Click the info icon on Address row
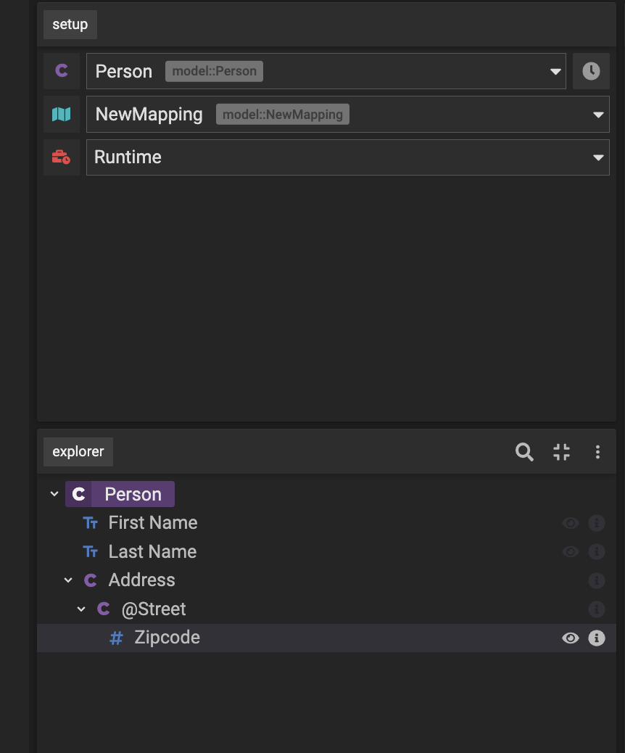Image resolution: width=625 pixels, height=753 pixels. (596, 580)
